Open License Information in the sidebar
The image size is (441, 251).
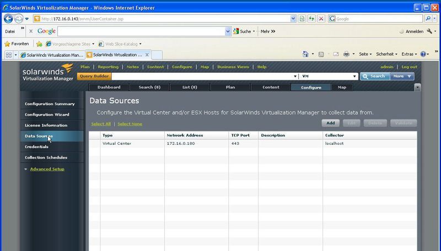(52, 125)
